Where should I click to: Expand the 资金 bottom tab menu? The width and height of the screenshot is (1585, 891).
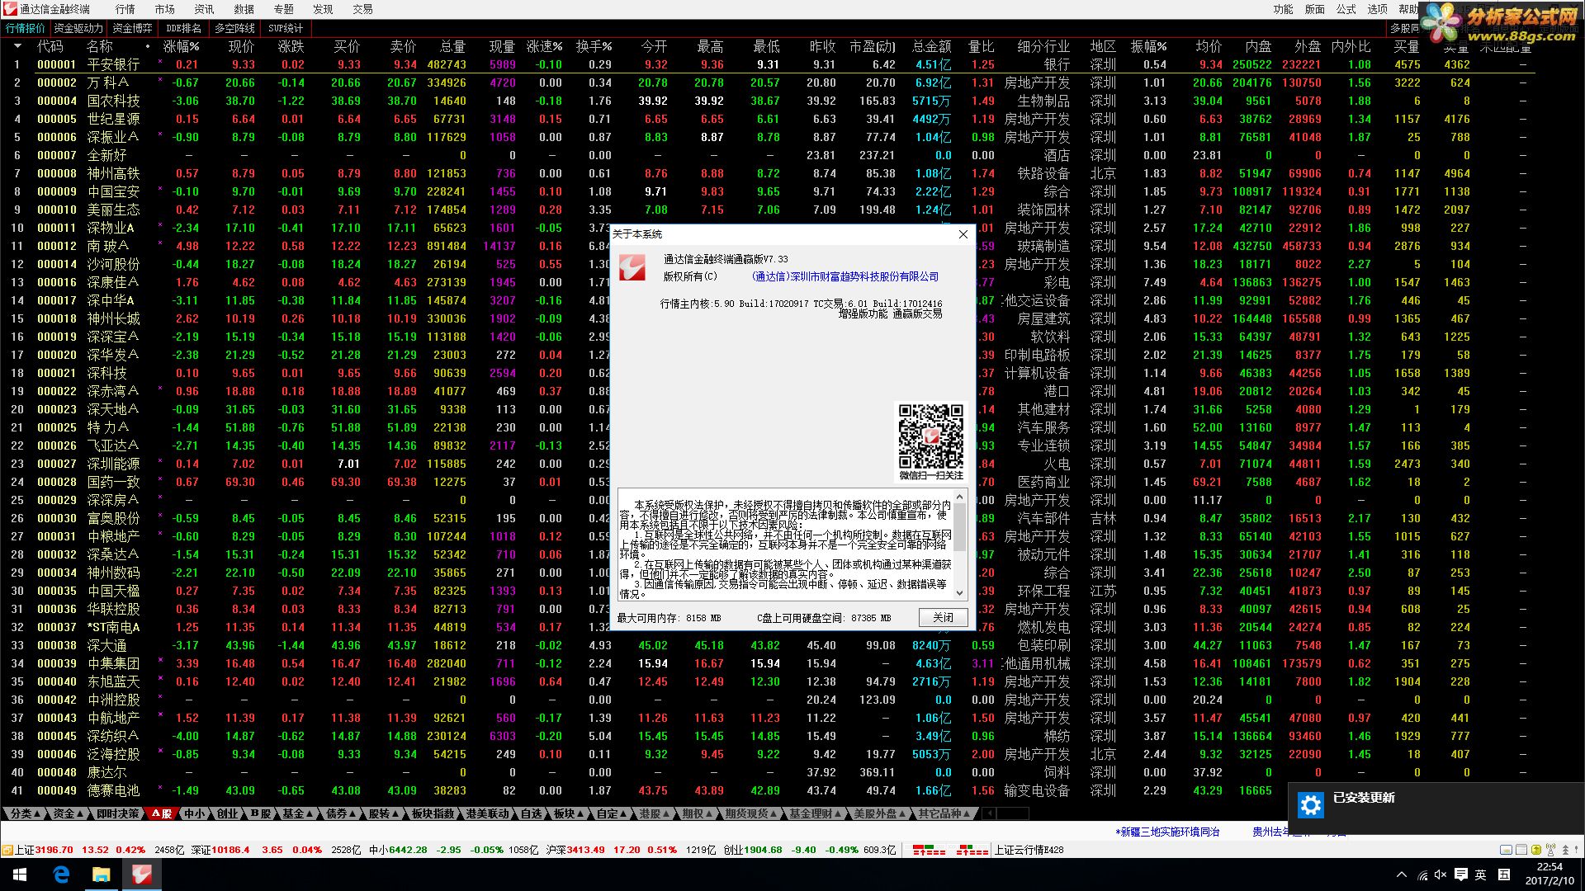(69, 813)
